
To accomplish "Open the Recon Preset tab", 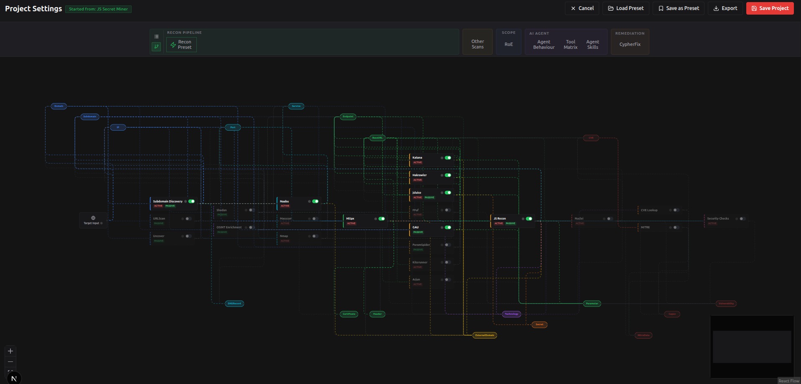I will [181, 45].
